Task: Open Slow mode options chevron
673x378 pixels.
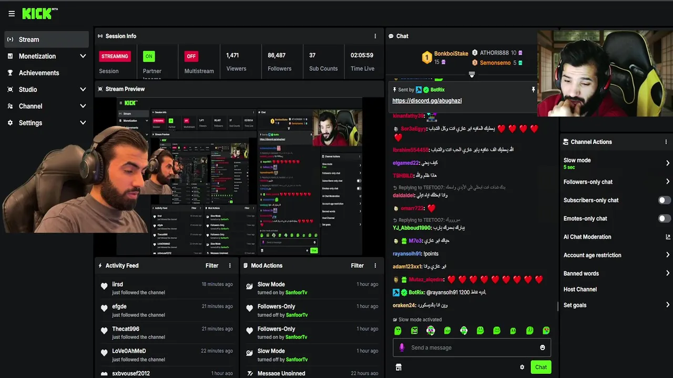Action: coord(668,163)
